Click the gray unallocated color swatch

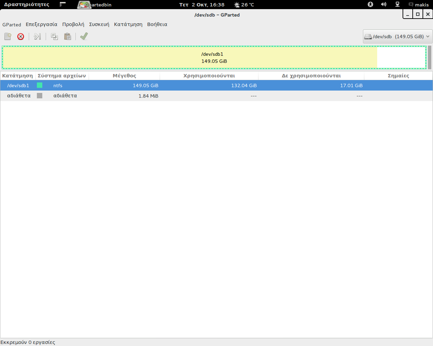point(40,96)
